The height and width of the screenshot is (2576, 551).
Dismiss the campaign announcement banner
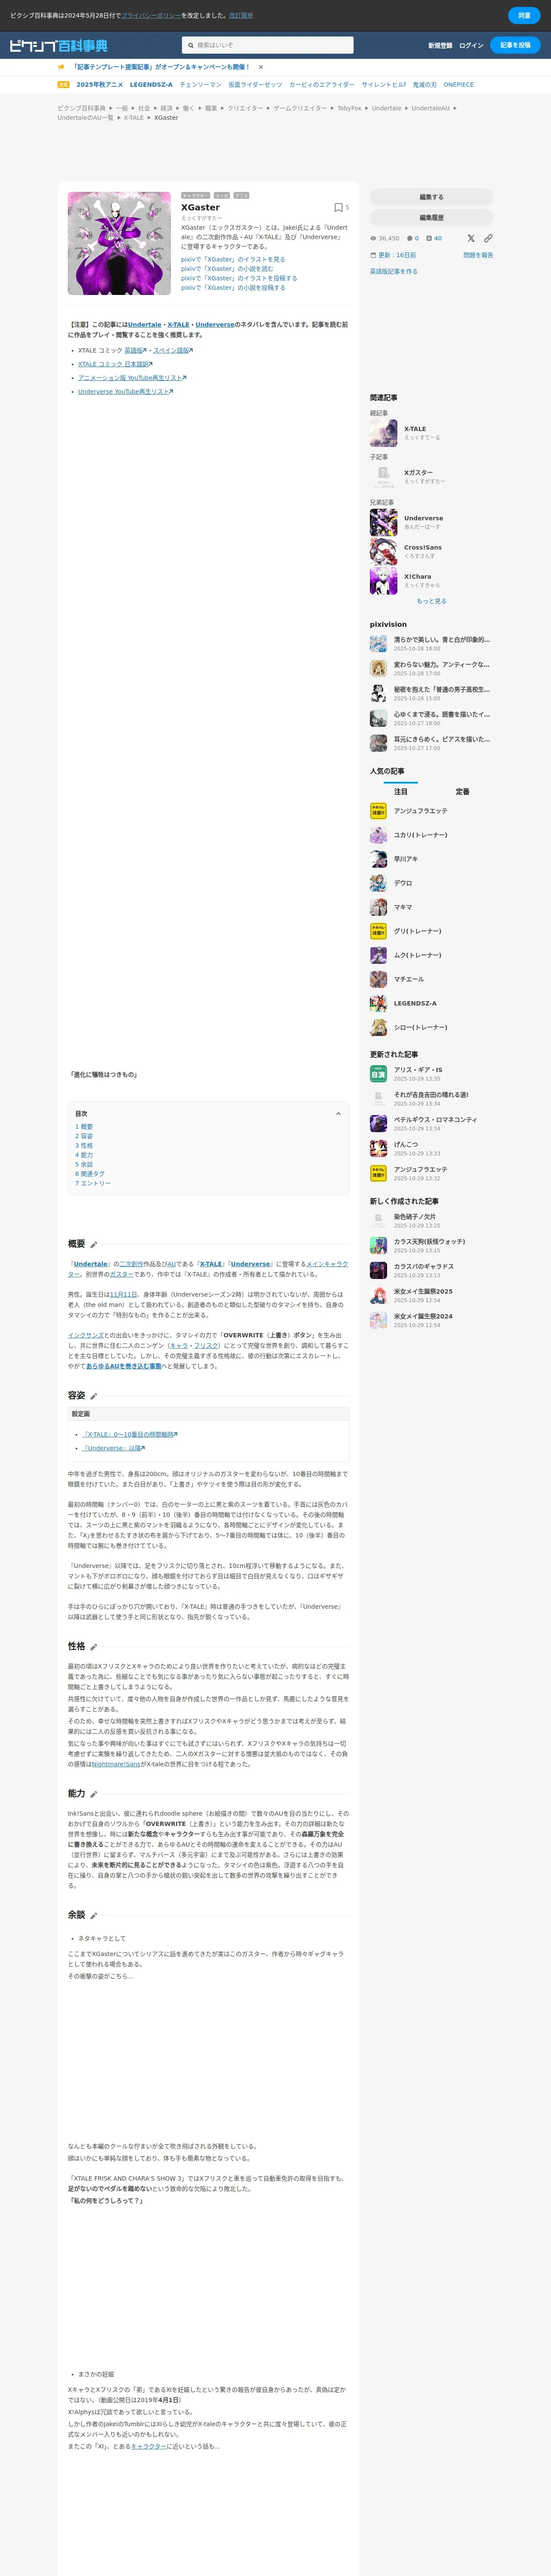pos(261,67)
